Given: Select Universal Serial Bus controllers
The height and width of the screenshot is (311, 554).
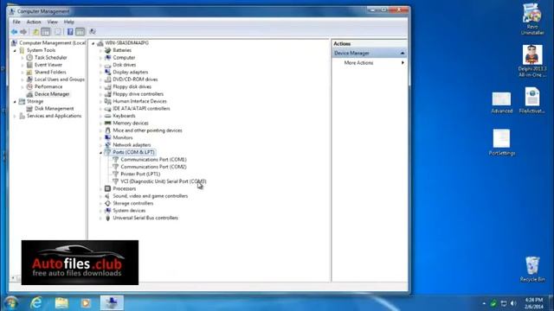Looking at the screenshot, I should (145, 218).
